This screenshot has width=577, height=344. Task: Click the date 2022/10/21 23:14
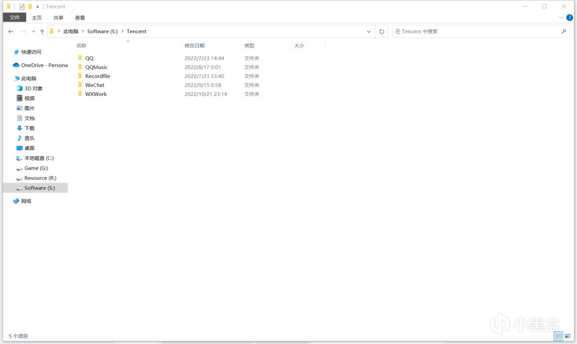point(206,94)
